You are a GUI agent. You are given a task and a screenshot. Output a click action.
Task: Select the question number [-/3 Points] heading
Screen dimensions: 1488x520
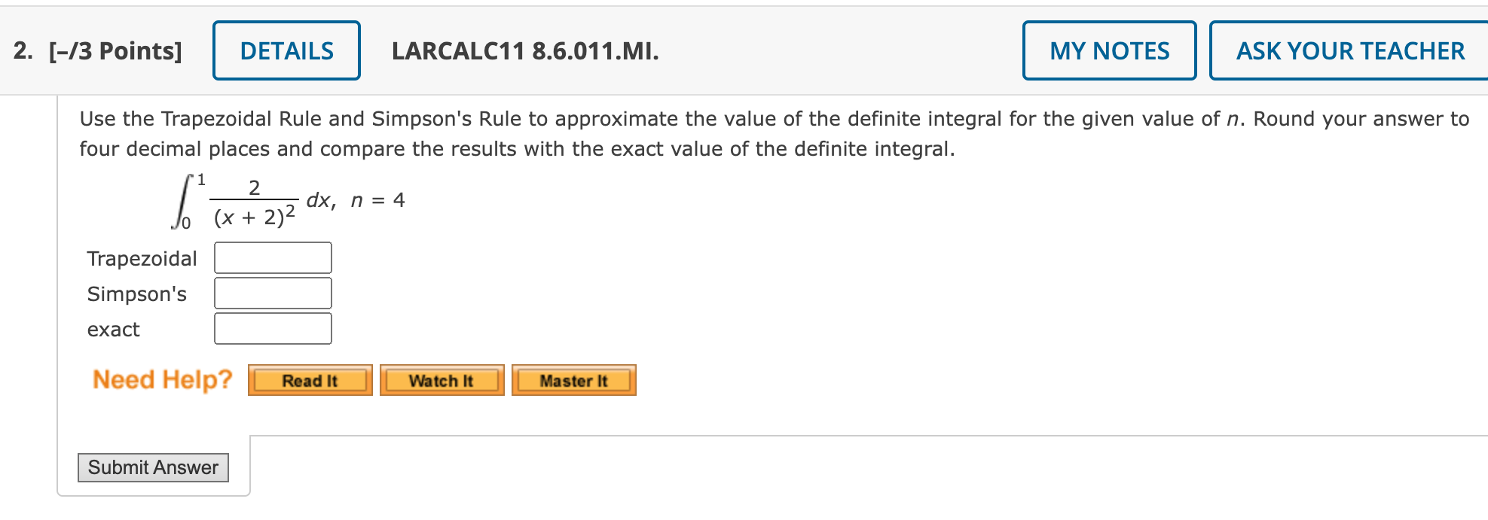pyautogui.click(x=113, y=50)
